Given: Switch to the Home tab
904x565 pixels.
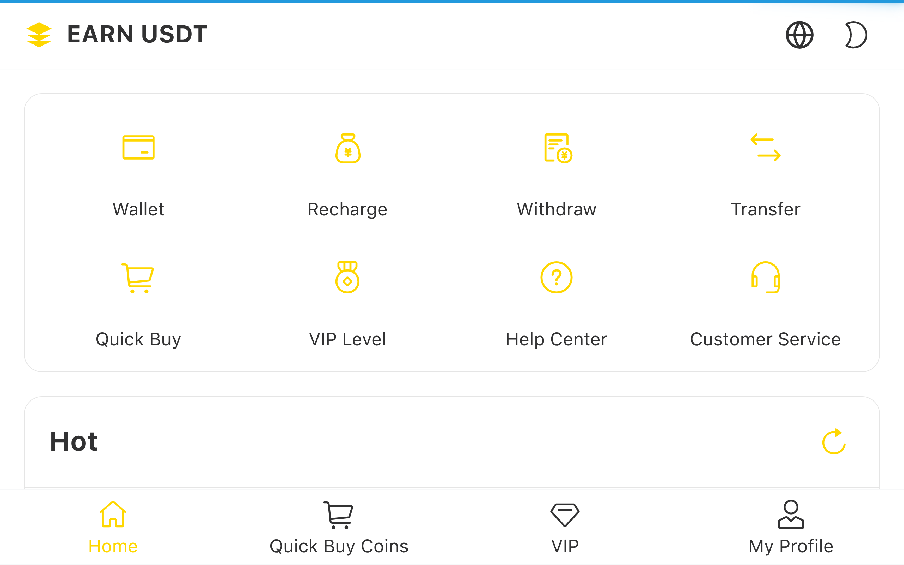Looking at the screenshot, I should [x=113, y=527].
